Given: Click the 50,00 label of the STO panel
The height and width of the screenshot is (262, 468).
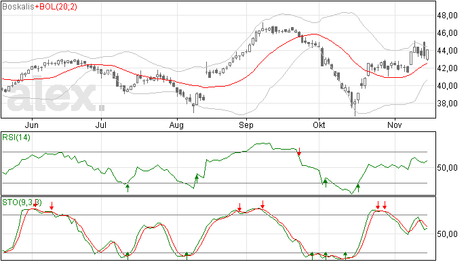Looking at the screenshot, I should (x=447, y=234).
